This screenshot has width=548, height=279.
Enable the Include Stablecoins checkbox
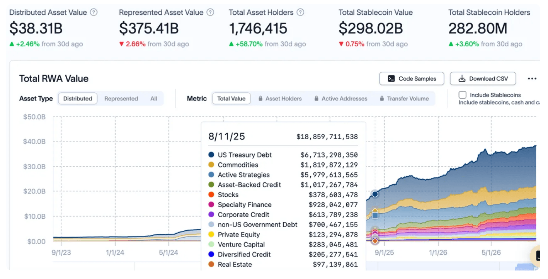click(462, 95)
